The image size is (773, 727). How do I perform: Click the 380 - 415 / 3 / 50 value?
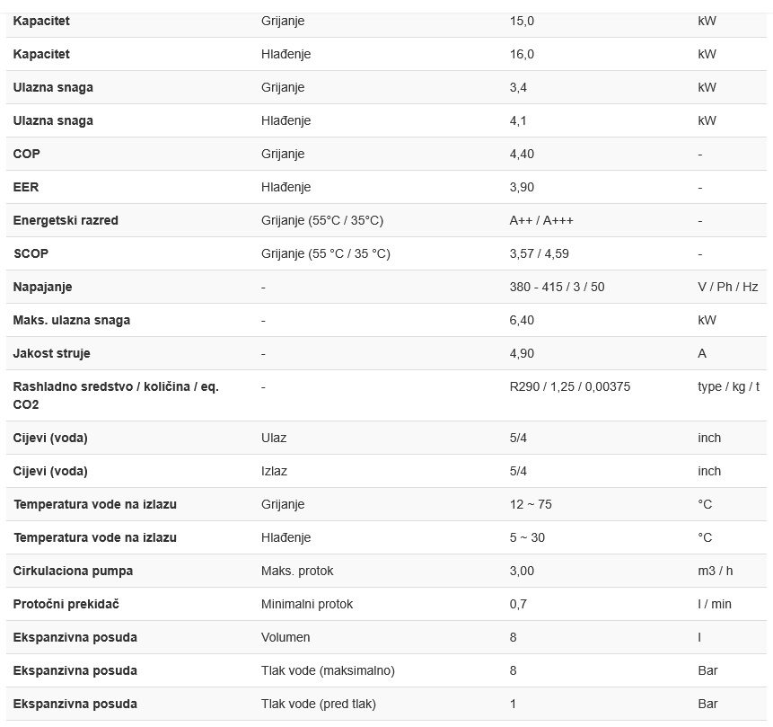(557, 287)
